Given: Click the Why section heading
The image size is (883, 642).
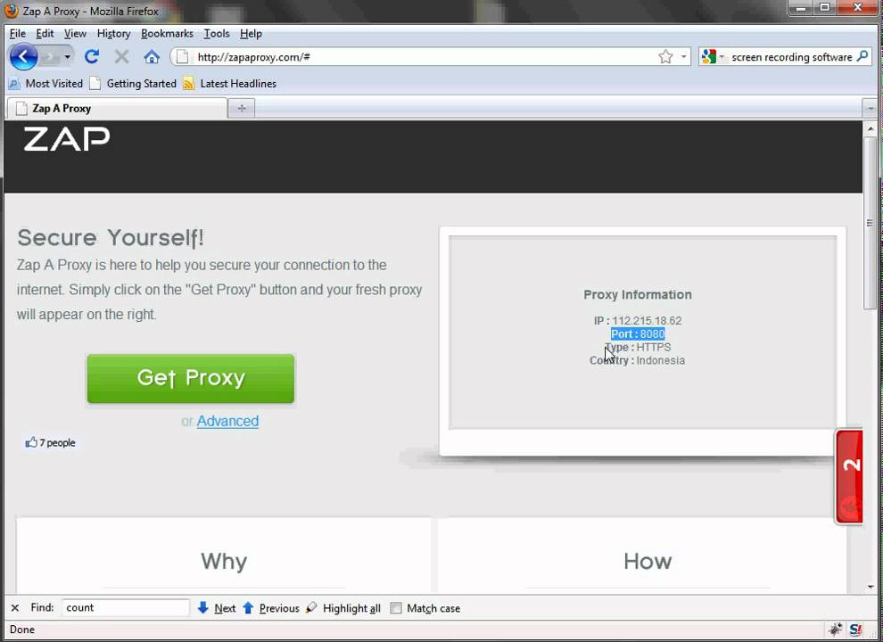Looking at the screenshot, I should coord(224,561).
